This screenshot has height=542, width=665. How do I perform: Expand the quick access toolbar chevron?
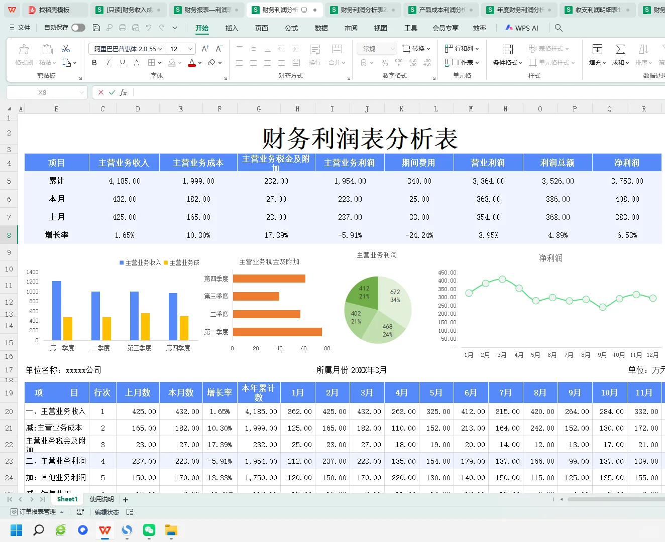(x=174, y=28)
